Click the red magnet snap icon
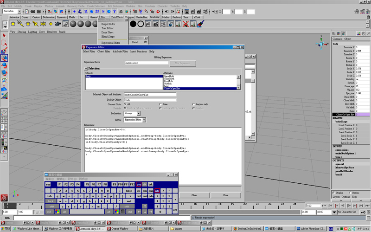Image resolution: width=371 pixels, height=232 pixels. (x=158, y=11)
